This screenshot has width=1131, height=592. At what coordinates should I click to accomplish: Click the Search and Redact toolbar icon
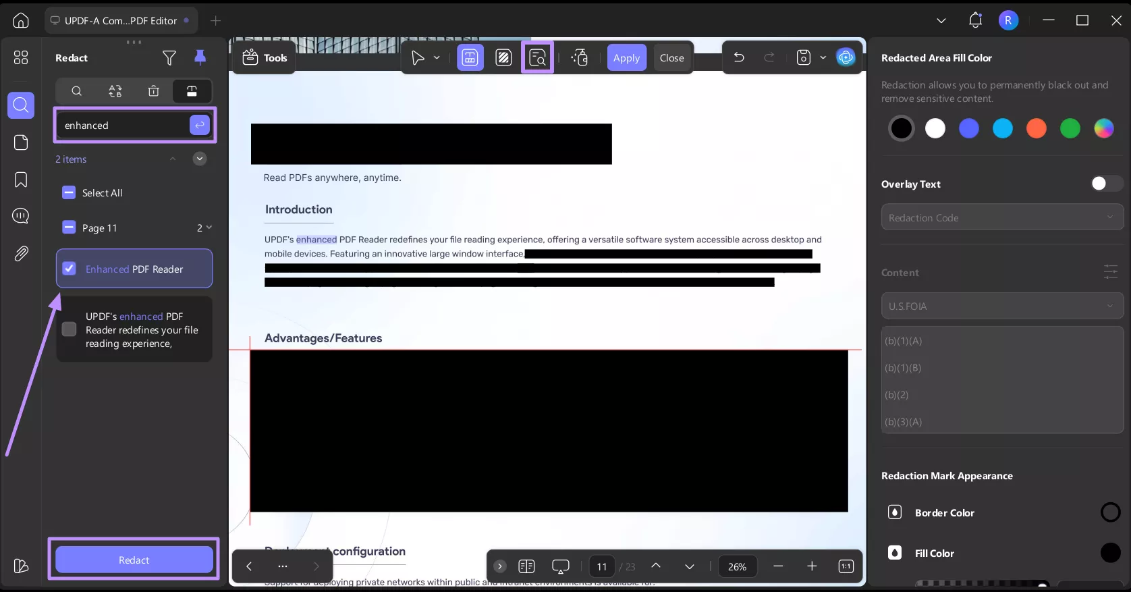click(537, 57)
